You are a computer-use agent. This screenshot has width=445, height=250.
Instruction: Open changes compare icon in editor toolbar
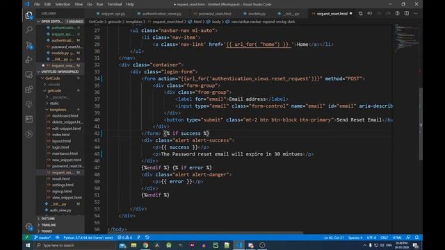tap(360, 13)
